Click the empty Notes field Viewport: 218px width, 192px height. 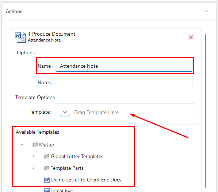click(x=124, y=82)
